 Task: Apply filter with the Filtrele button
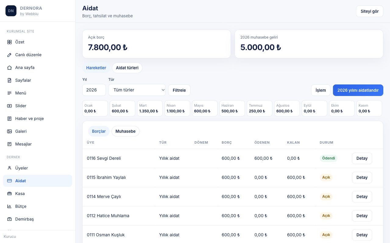pyautogui.click(x=179, y=90)
